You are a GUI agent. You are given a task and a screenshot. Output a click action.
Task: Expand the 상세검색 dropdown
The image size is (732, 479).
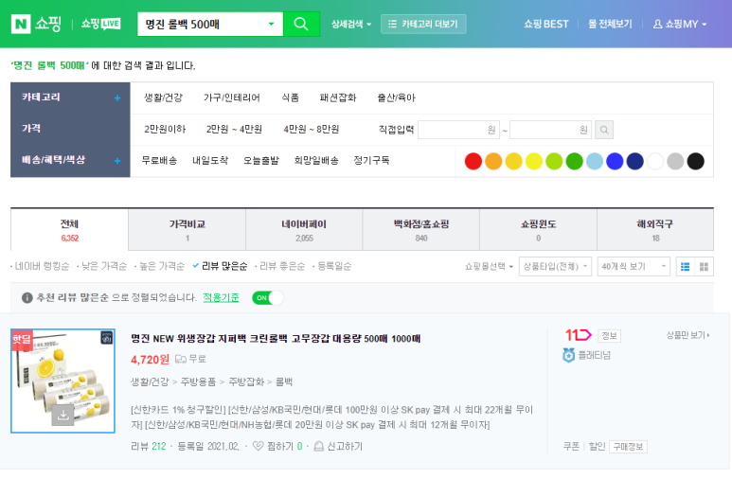tap(351, 24)
